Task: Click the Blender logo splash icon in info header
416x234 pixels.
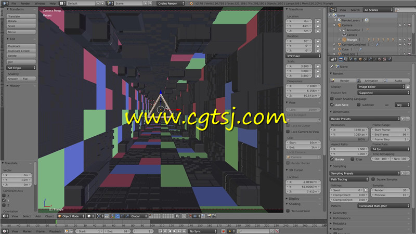Action: (191, 4)
